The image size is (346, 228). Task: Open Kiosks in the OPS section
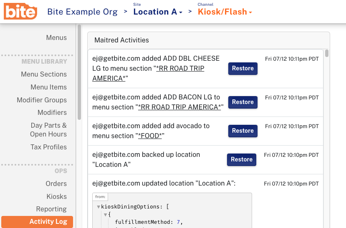[56, 197]
